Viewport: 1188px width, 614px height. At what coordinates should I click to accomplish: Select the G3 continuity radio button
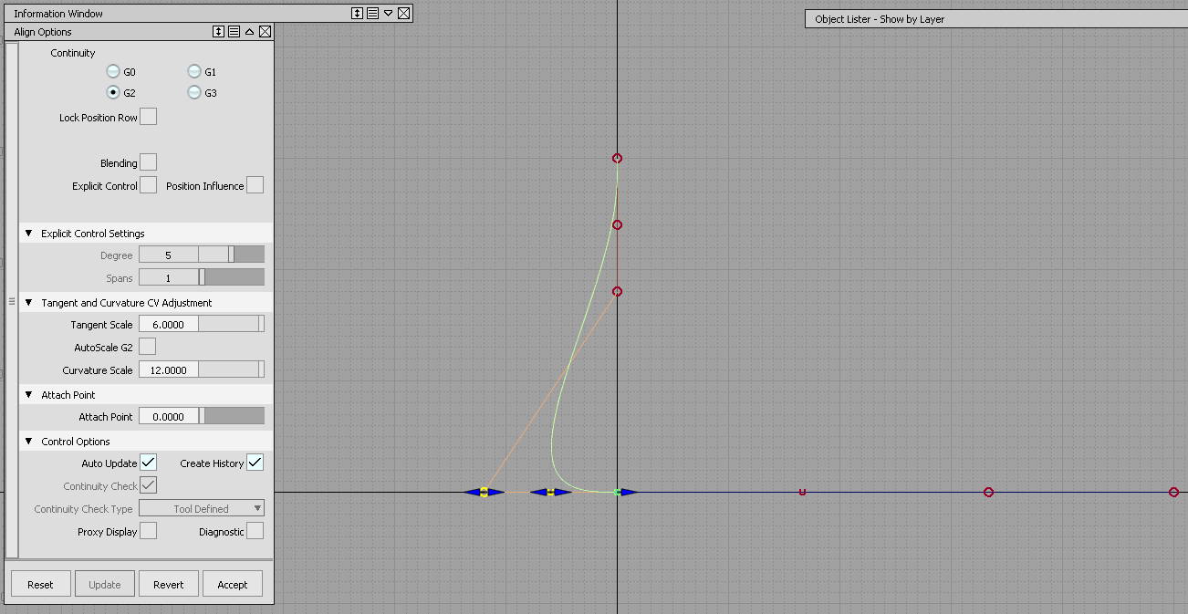pos(193,92)
